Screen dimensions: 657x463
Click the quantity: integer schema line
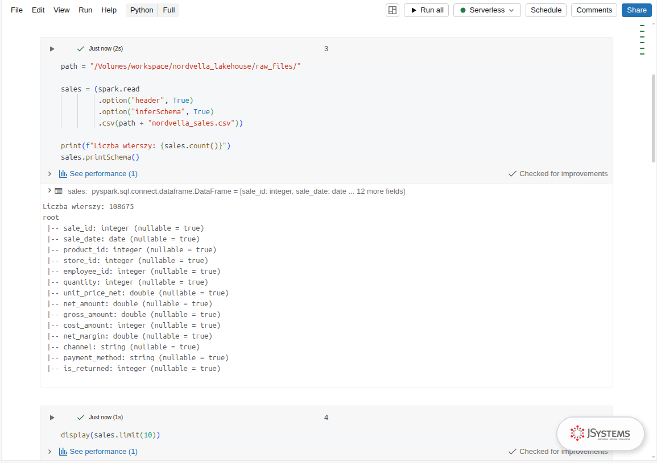[128, 282]
